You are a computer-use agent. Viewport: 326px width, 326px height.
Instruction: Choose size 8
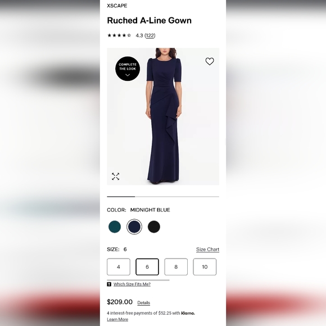point(176,267)
